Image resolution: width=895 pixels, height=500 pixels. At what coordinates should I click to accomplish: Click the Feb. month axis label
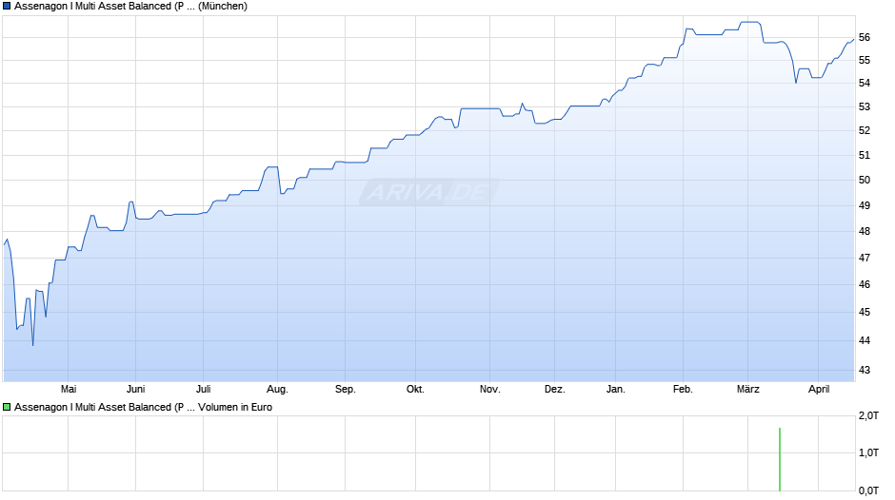[x=683, y=389]
